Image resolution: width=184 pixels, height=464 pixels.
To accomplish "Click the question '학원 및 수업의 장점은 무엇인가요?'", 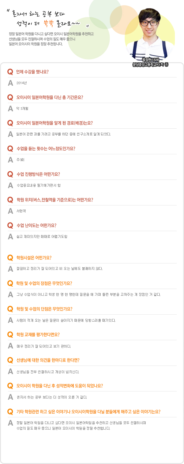I will point(44,283).
